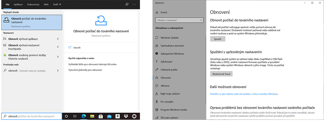Expand obnovit web results arrow
This screenshot has height=123, width=324.
[x=58, y=71]
